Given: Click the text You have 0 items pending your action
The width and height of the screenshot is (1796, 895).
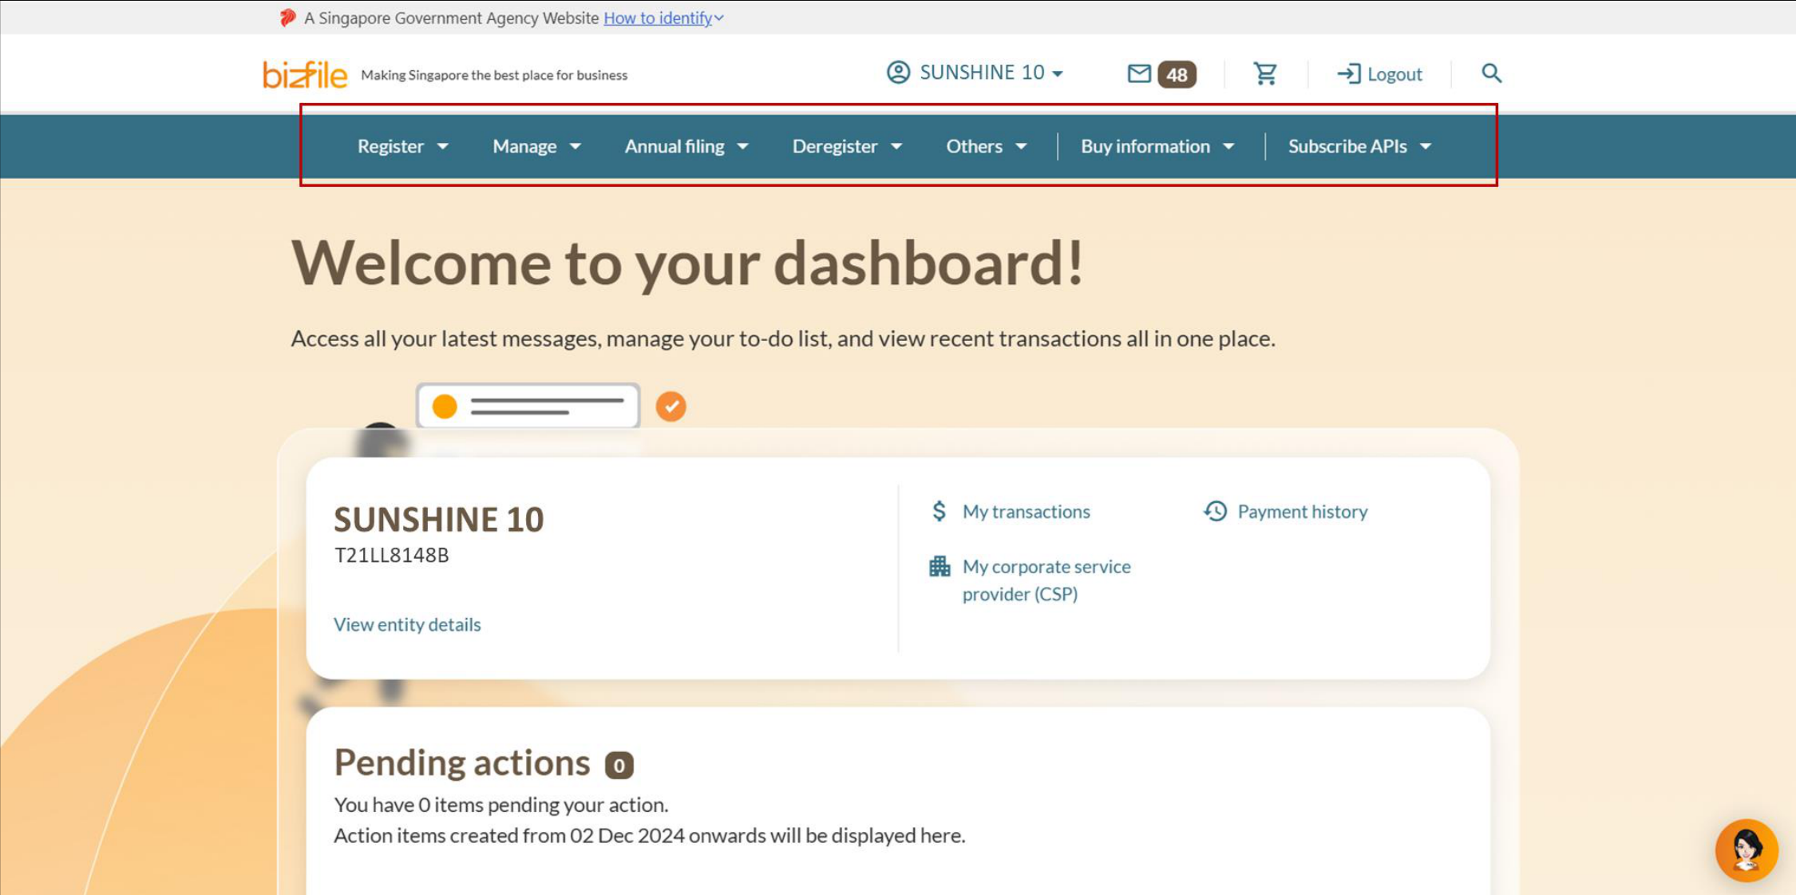Looking at the screenshot, I should click(x=500, y=804).
